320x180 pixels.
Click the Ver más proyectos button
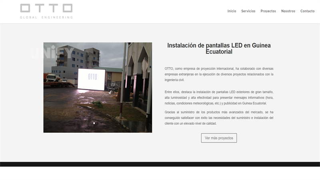[219, 138]
